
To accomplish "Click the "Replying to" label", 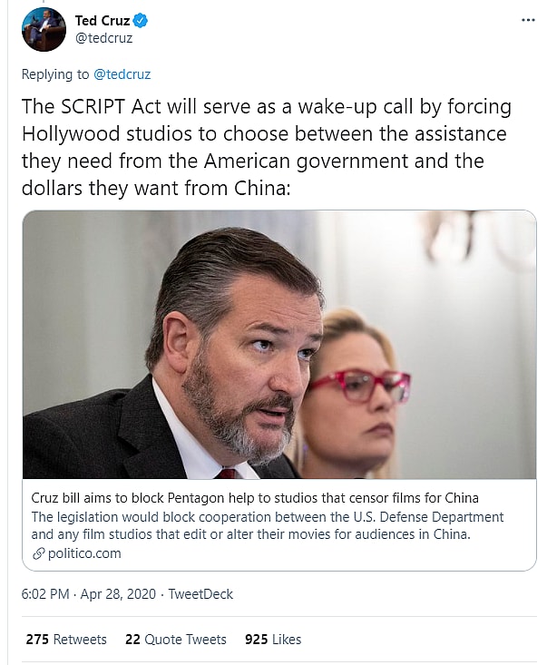I will pyautogui.click(x=55, y=74).
